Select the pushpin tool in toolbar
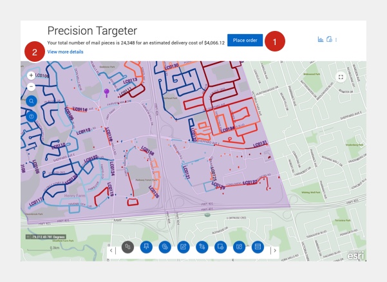 pyautogui.click(x=146, y=247)
